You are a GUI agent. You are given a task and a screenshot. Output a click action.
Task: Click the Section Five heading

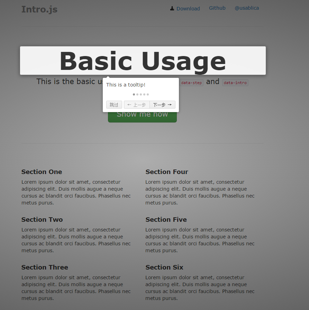click(x=166, y=219)
